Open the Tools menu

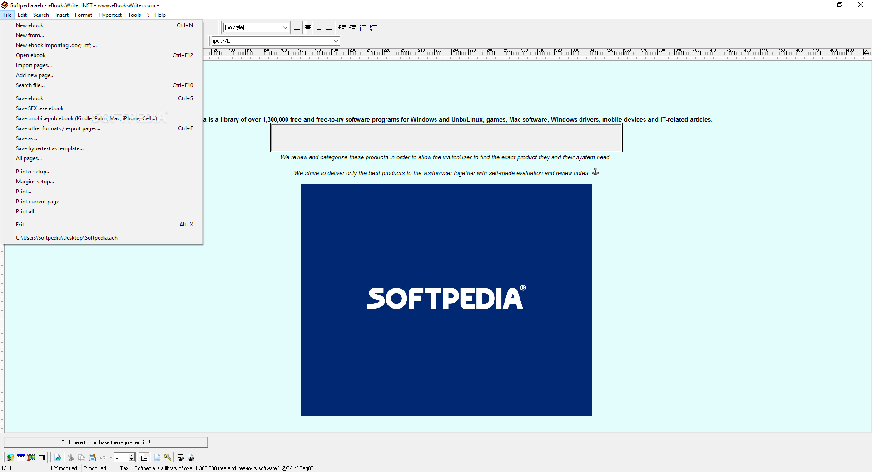pos(134,15)
